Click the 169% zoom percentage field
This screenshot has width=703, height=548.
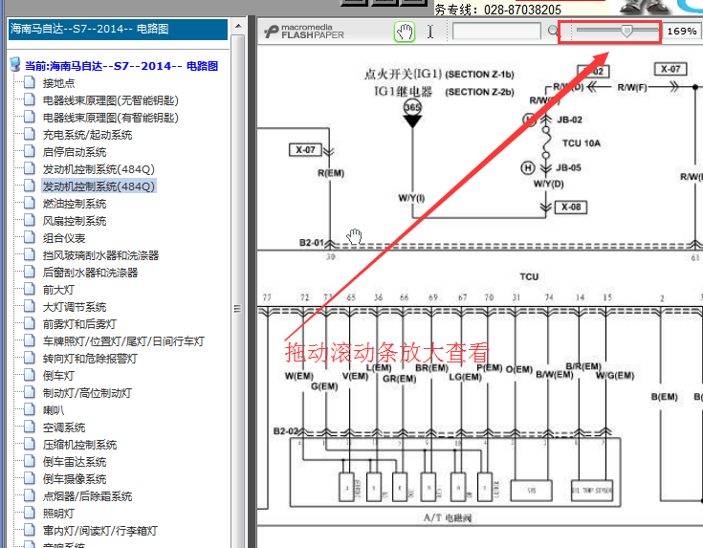[x=681, y=31]
